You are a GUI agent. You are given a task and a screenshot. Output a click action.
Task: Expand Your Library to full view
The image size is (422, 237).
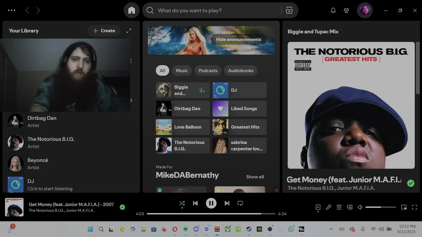(x=129, y=31)
